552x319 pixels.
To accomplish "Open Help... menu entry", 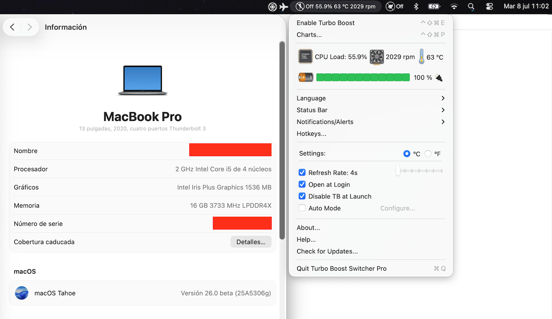I will point(370,239).
